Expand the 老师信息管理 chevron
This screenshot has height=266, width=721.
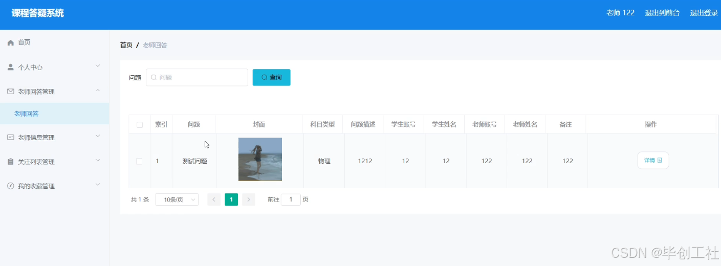[x=98, y=136]
